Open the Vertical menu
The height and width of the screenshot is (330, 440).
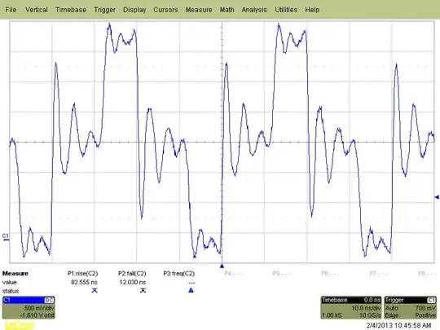pos(37,10)
